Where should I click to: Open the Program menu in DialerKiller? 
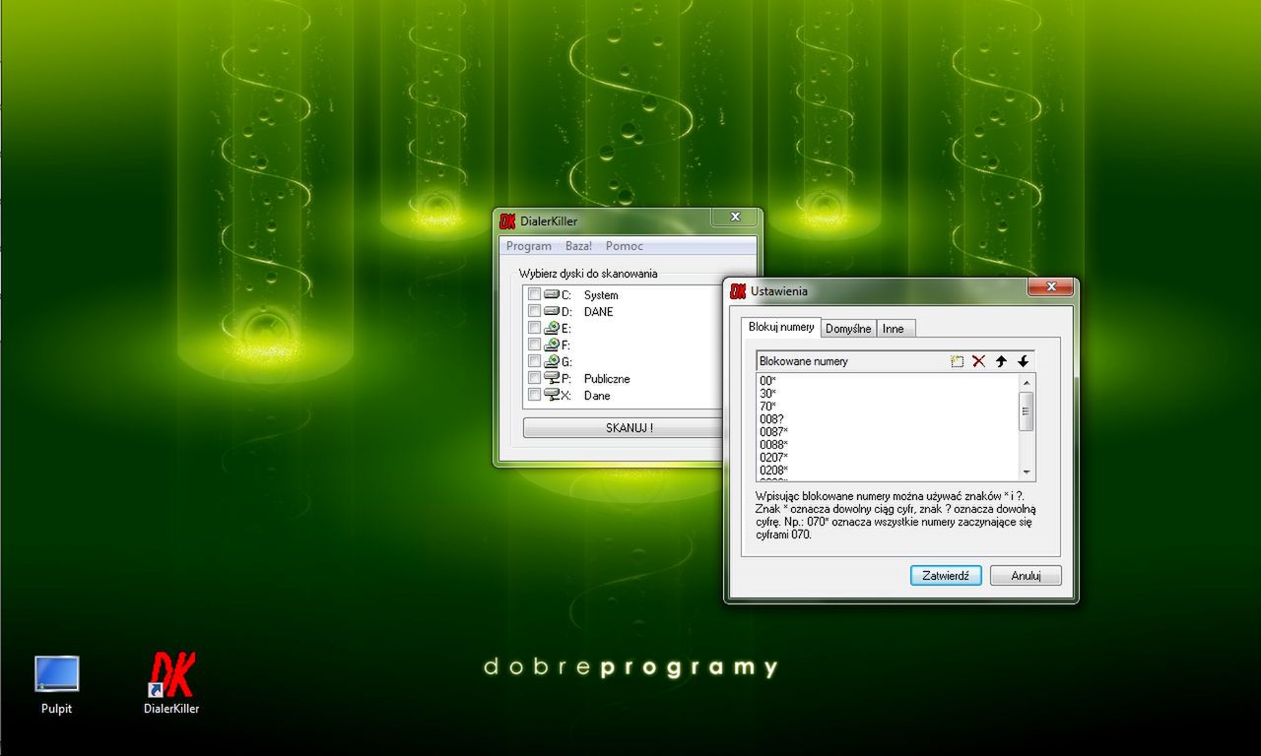click(529, 246)
